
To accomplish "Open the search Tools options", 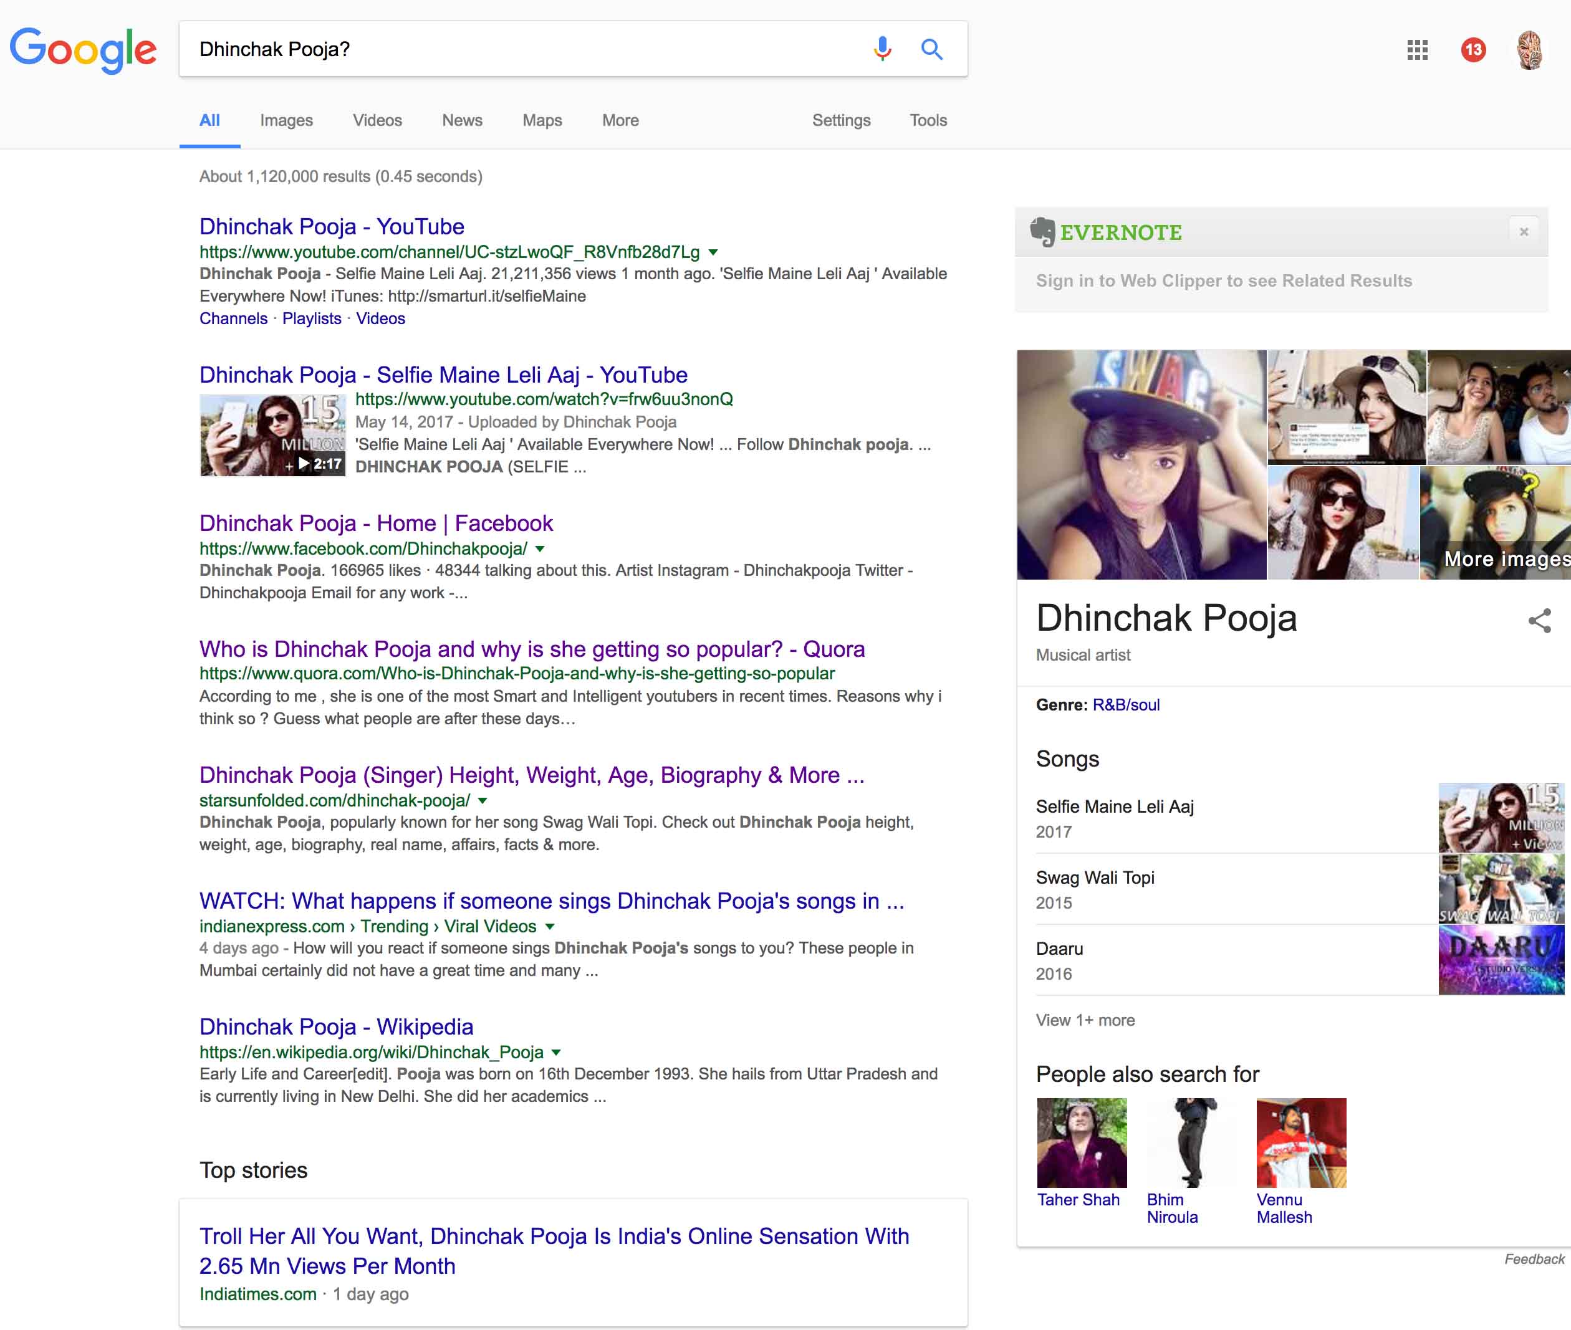I will coord(928,121).
